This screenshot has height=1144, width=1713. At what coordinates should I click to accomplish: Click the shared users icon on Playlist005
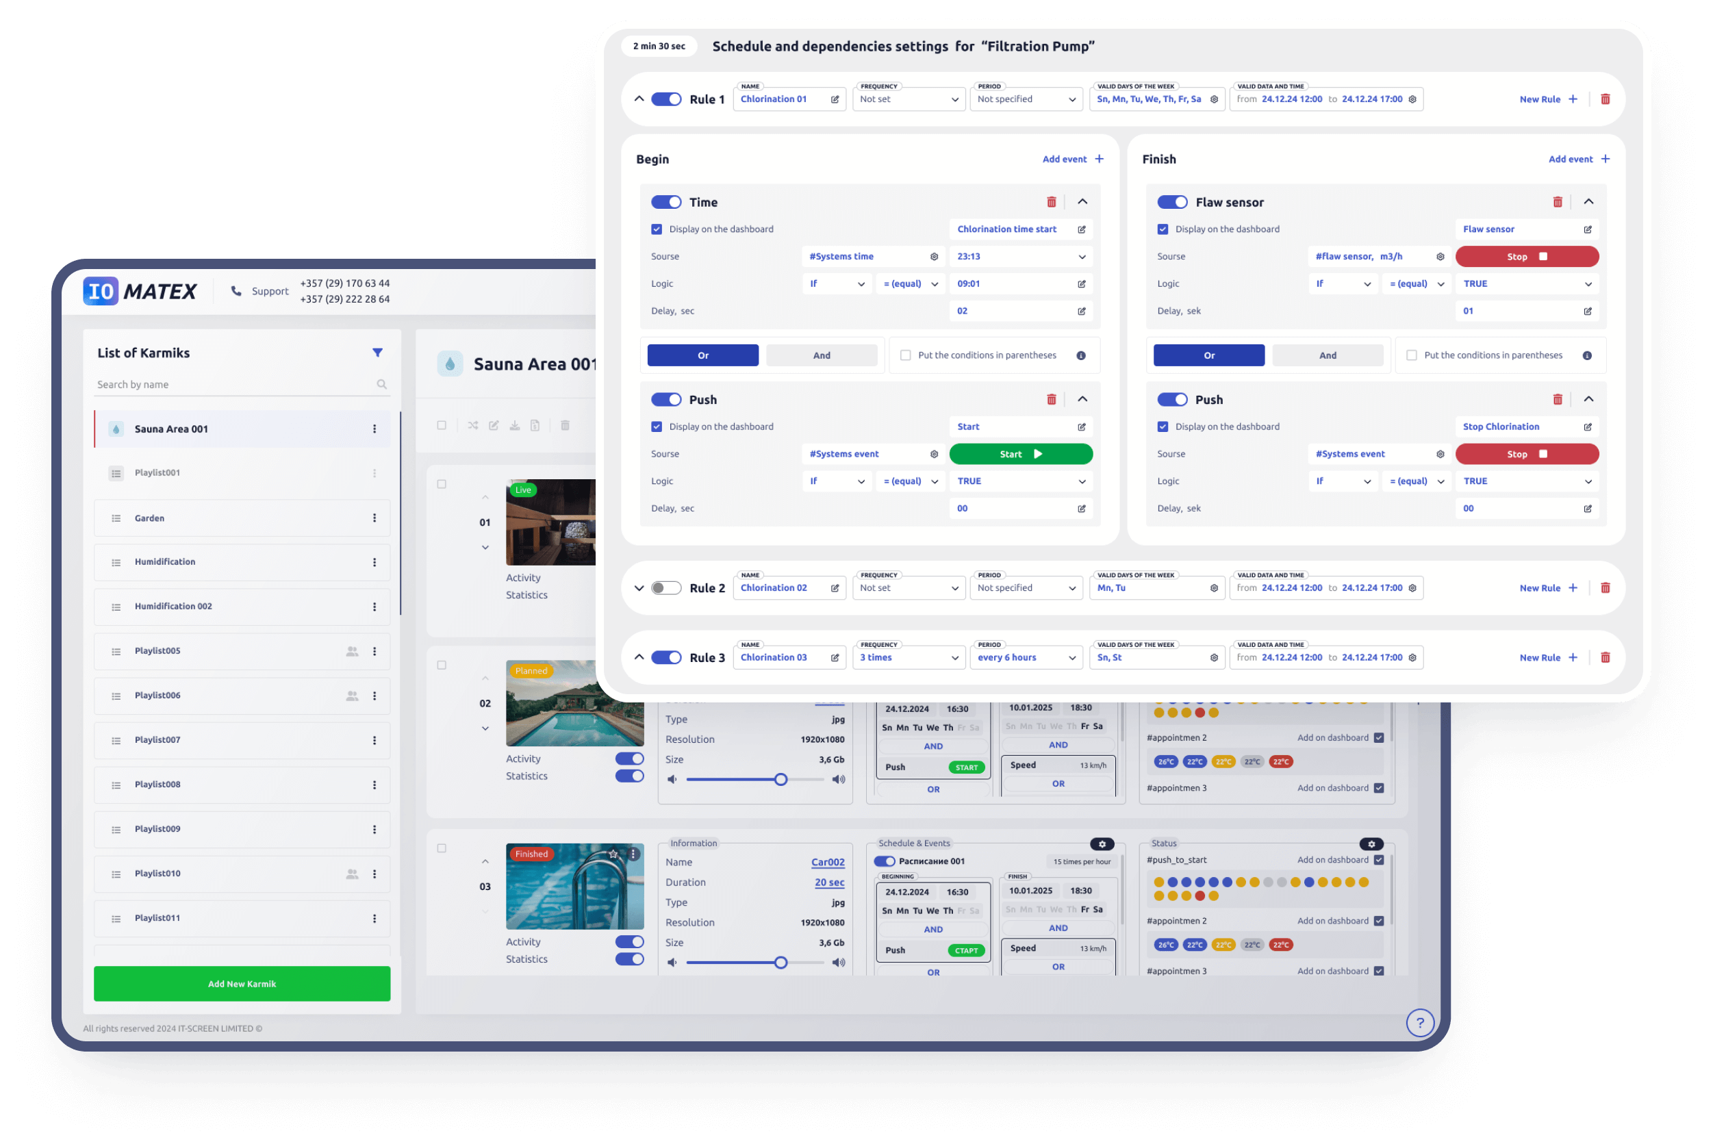click(x=352, y=651)
